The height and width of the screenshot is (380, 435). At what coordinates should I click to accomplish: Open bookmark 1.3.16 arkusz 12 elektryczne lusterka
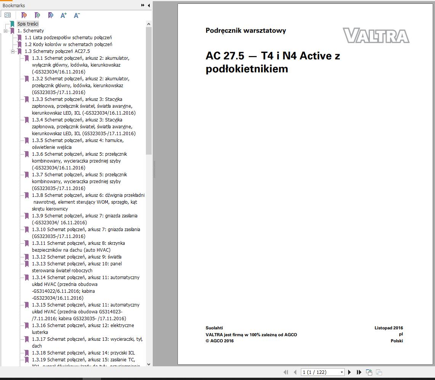click(83, 329)
